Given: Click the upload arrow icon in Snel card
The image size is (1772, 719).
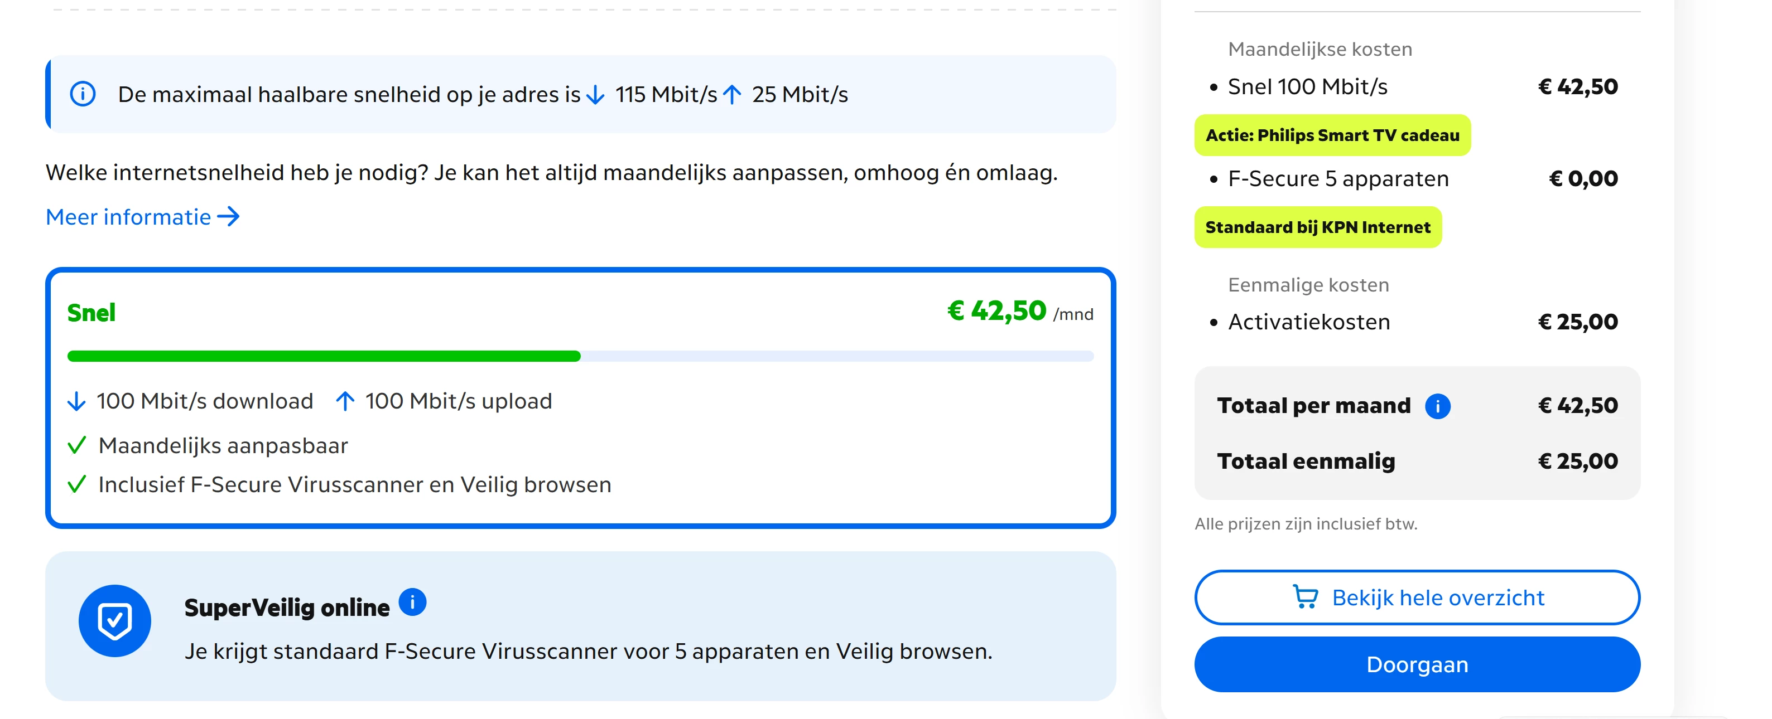Looking at the screenshot, I should click(x=345, y=401).
